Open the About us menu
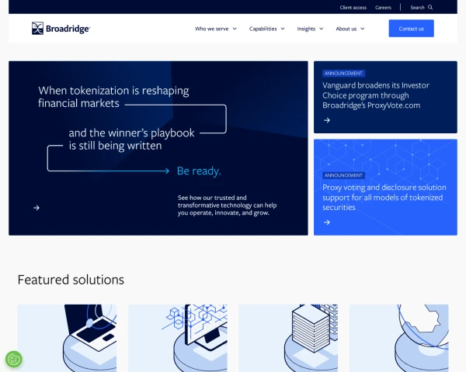The image size is (466, 372). (x=346, y=29)
